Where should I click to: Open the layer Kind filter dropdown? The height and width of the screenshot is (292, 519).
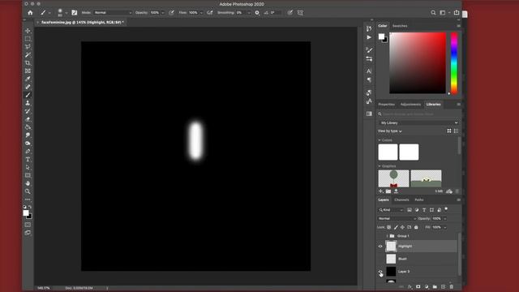point(391,210)
